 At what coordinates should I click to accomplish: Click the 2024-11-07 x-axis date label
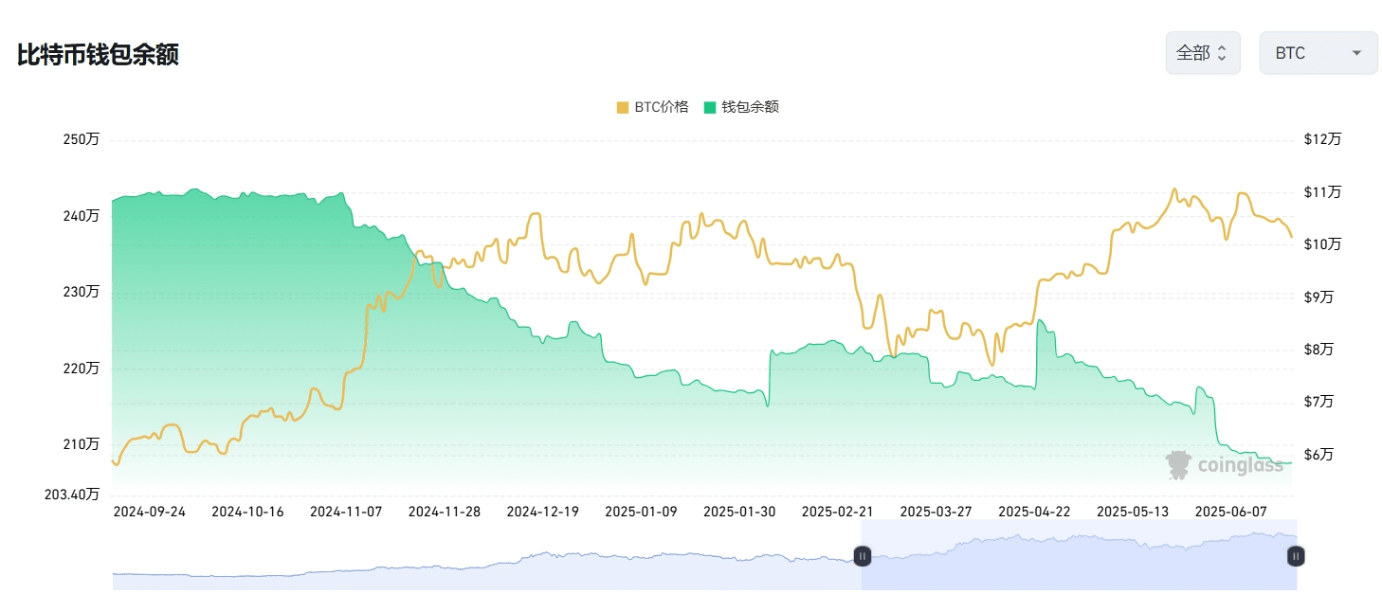(346, 512)
